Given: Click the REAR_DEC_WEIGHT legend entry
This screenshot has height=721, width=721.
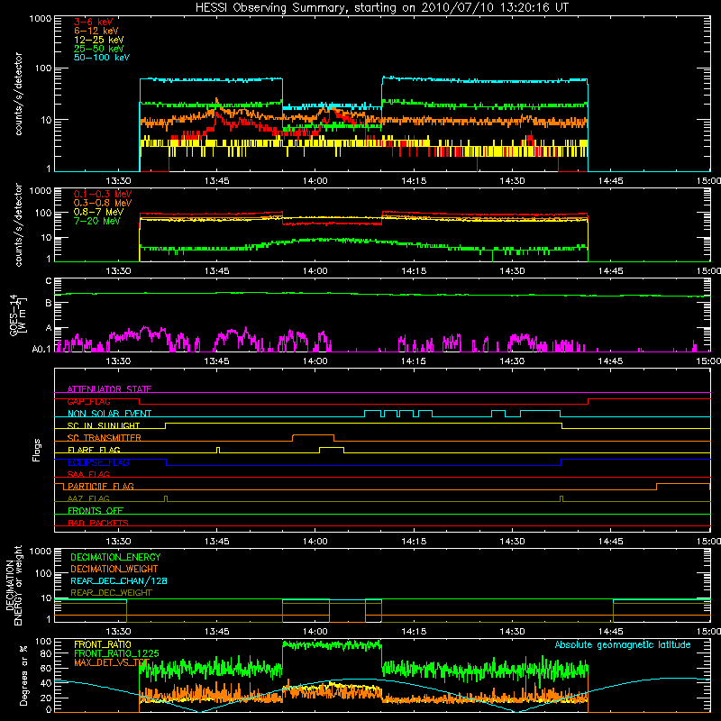Looking at the screenshot, I should (x=111, y=593).
